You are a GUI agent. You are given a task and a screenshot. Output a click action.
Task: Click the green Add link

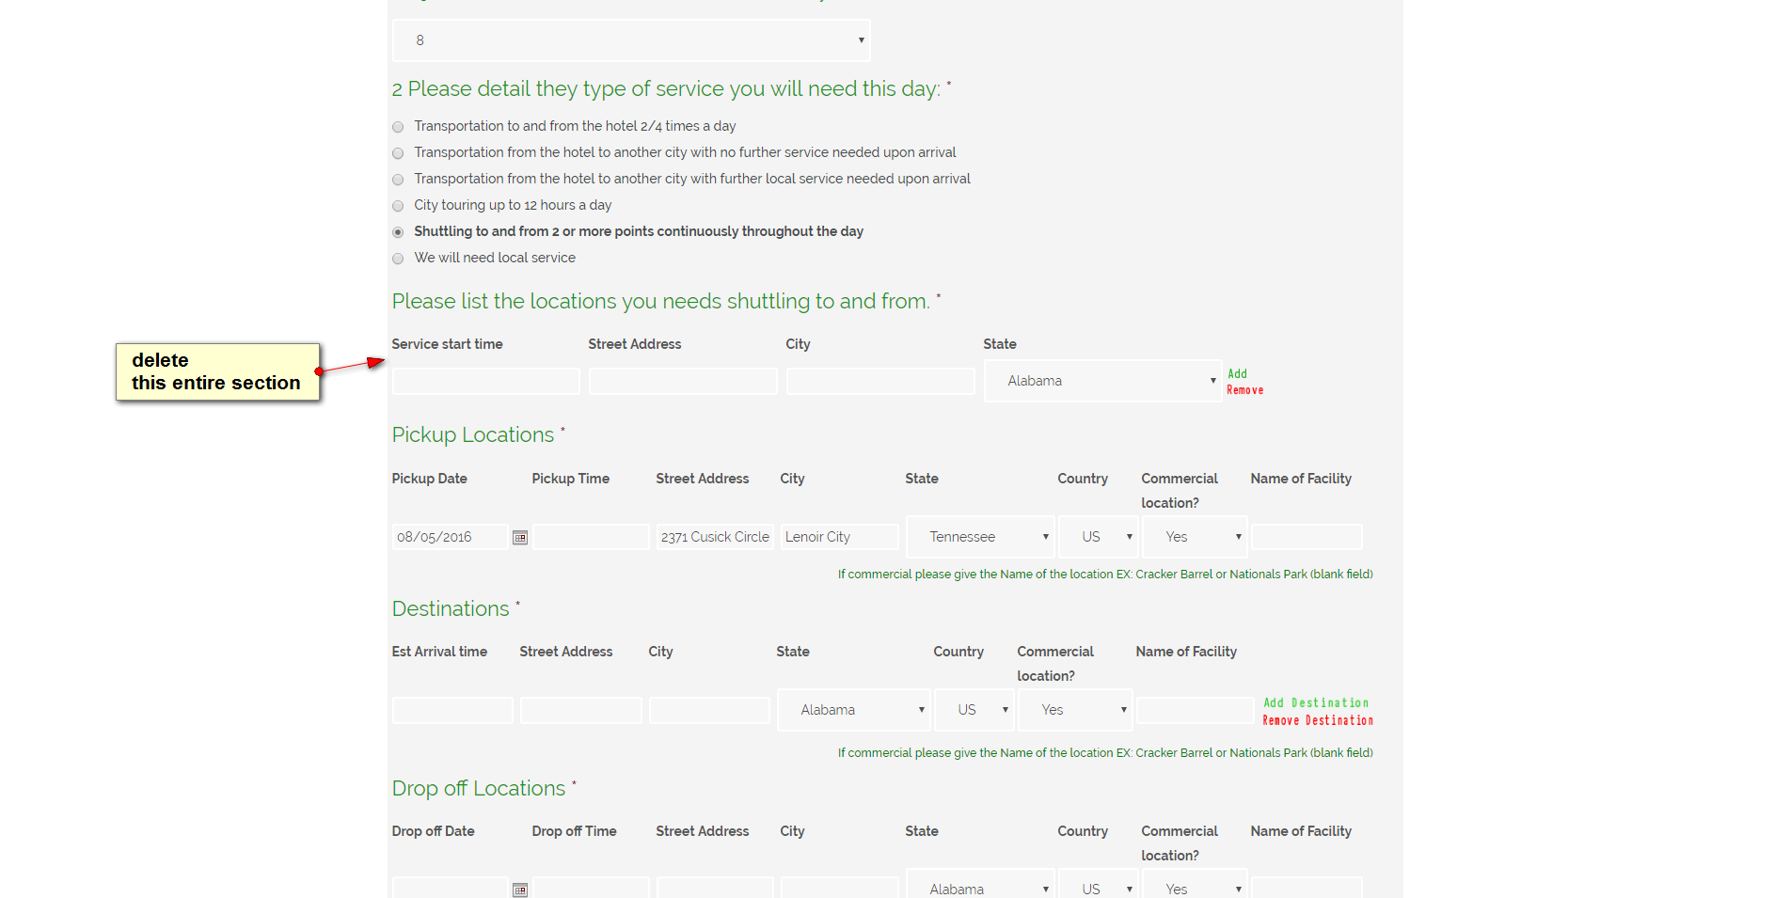click(1237, 374)
